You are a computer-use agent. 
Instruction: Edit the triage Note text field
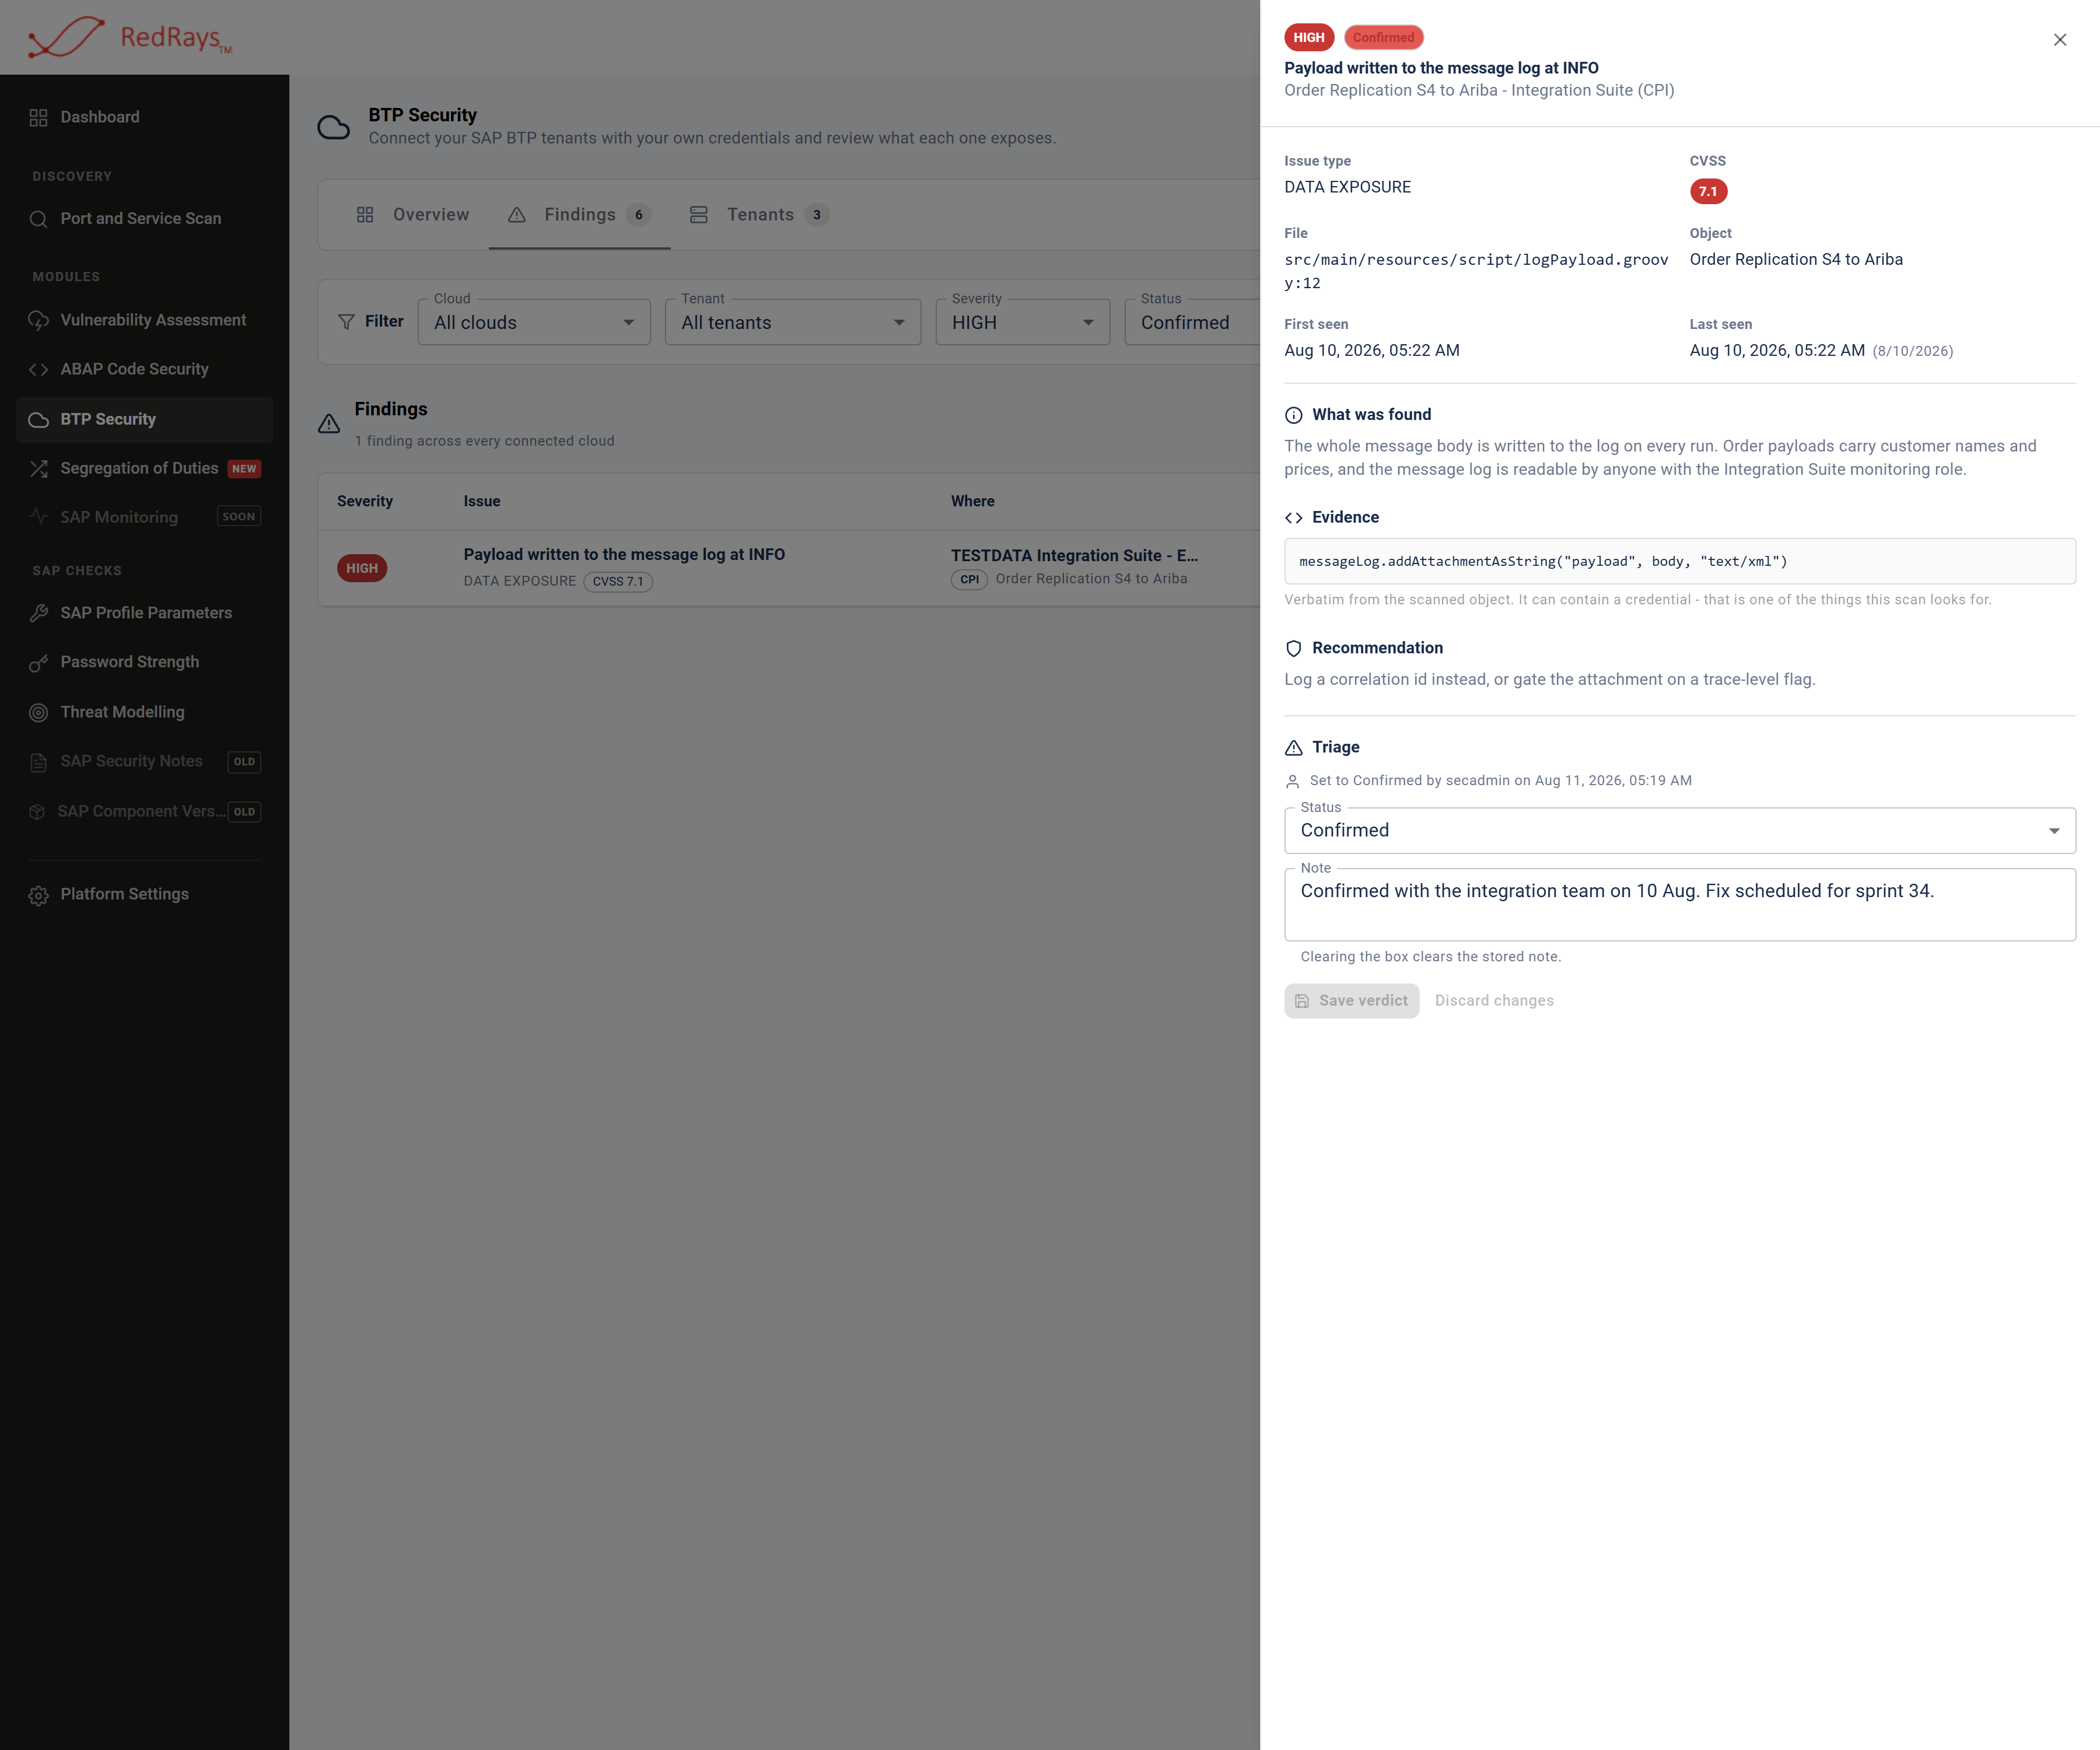pos(1679,904)
